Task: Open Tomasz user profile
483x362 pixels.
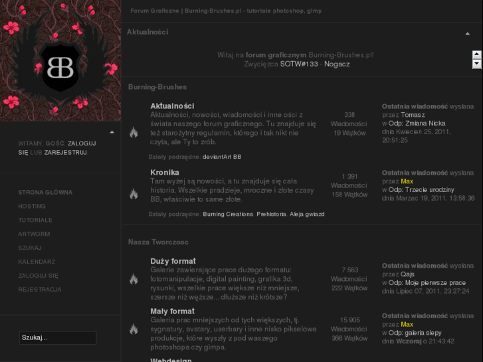Action: pyautogui.click(x=413, y=115)
